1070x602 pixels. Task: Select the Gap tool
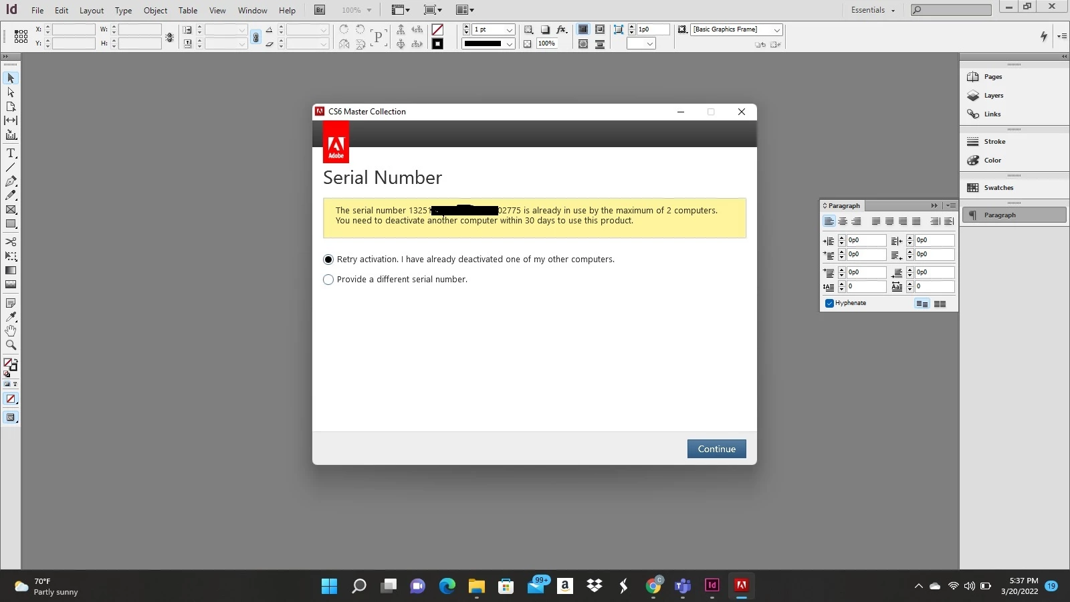point(11,120)
